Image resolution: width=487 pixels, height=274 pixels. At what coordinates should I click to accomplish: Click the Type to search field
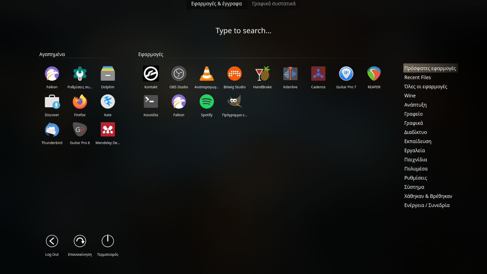point(243,31)
